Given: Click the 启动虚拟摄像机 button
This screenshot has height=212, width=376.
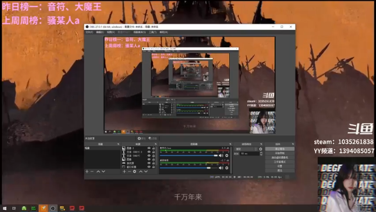Looking at the screenshot, I should (x=280, y=158).
